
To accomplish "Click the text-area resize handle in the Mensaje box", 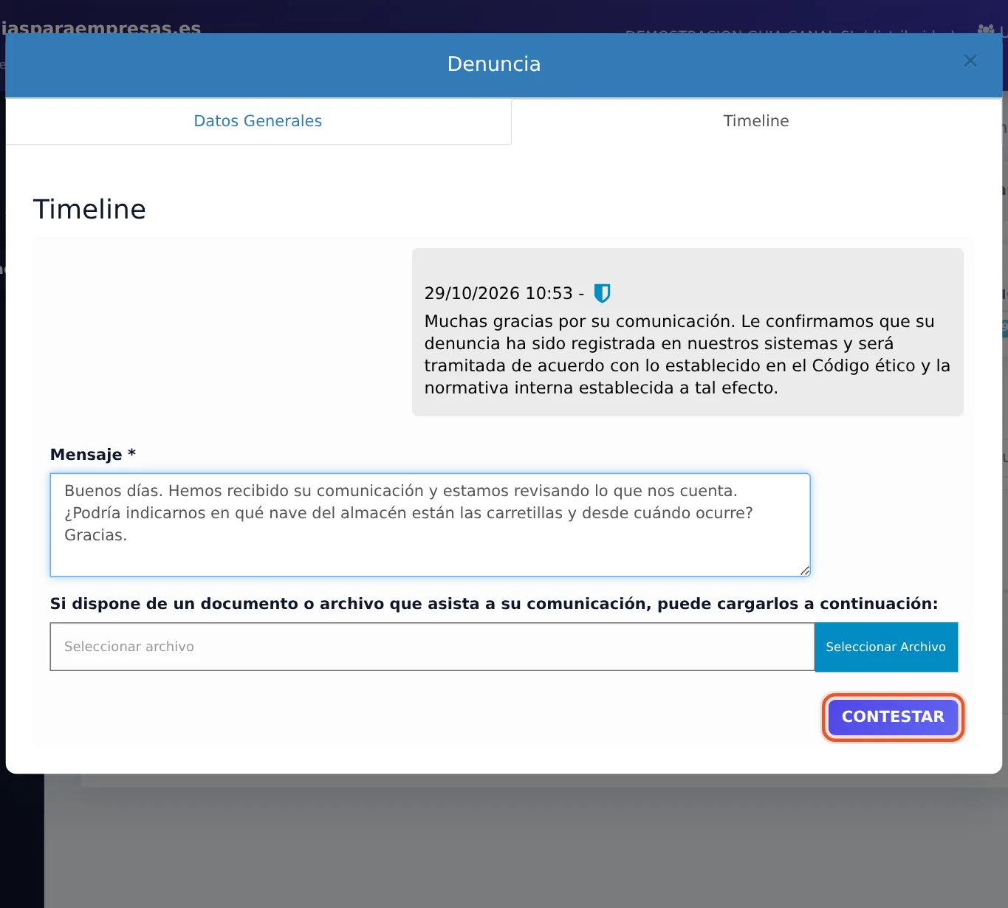I will click(804, 570).
